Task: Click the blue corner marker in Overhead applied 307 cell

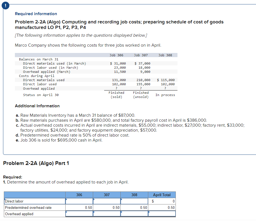Action: 94,212
